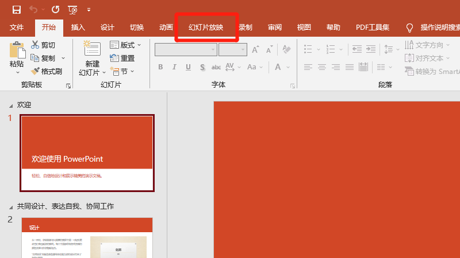Open the File (文件) menu
This screenshot has width=460, height=258.
click(x=17, y=27)
